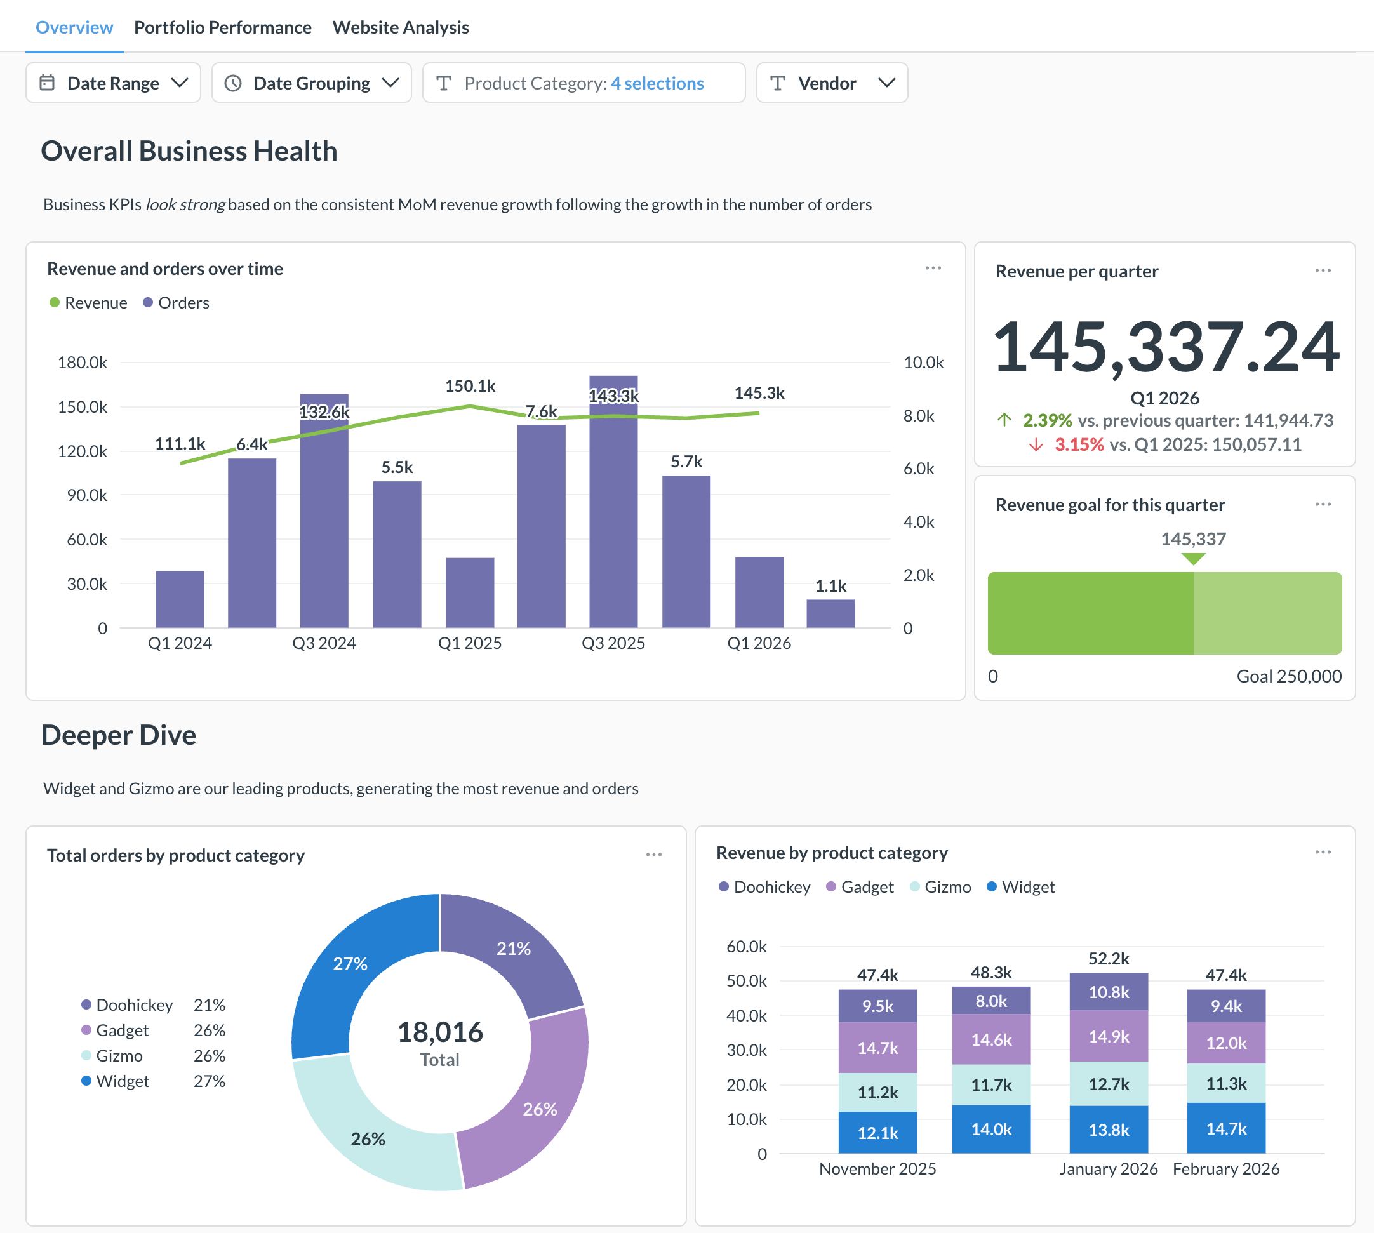Toggle Gadget in revenue chart legend
Image resolution: width=1374 pixels, height=1233 pixels.
[x=860, y=887]
